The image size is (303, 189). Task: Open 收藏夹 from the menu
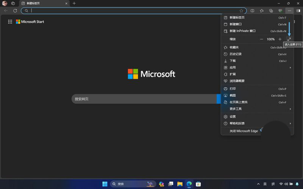(x=257, y=48)
